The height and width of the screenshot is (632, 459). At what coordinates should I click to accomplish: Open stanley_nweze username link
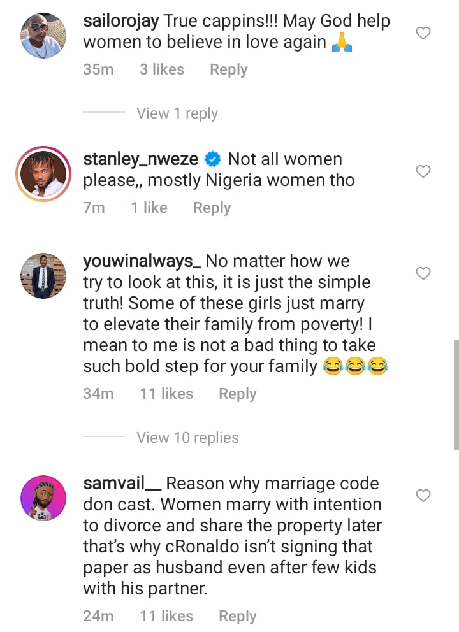coord(141,159)
